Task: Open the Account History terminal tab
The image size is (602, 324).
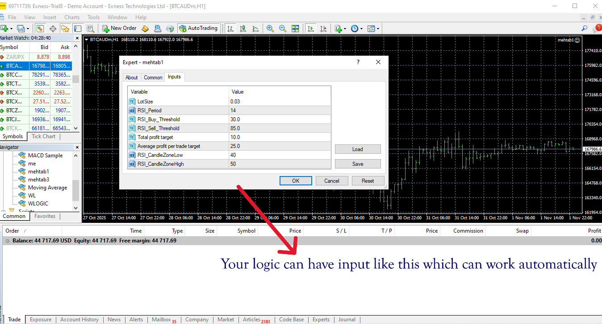Action: tap(79, 320)
